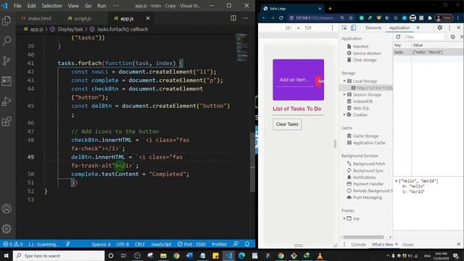The image size is (464, 261).
Task: Activate DevTools inspect element picker
Action: 344,28
